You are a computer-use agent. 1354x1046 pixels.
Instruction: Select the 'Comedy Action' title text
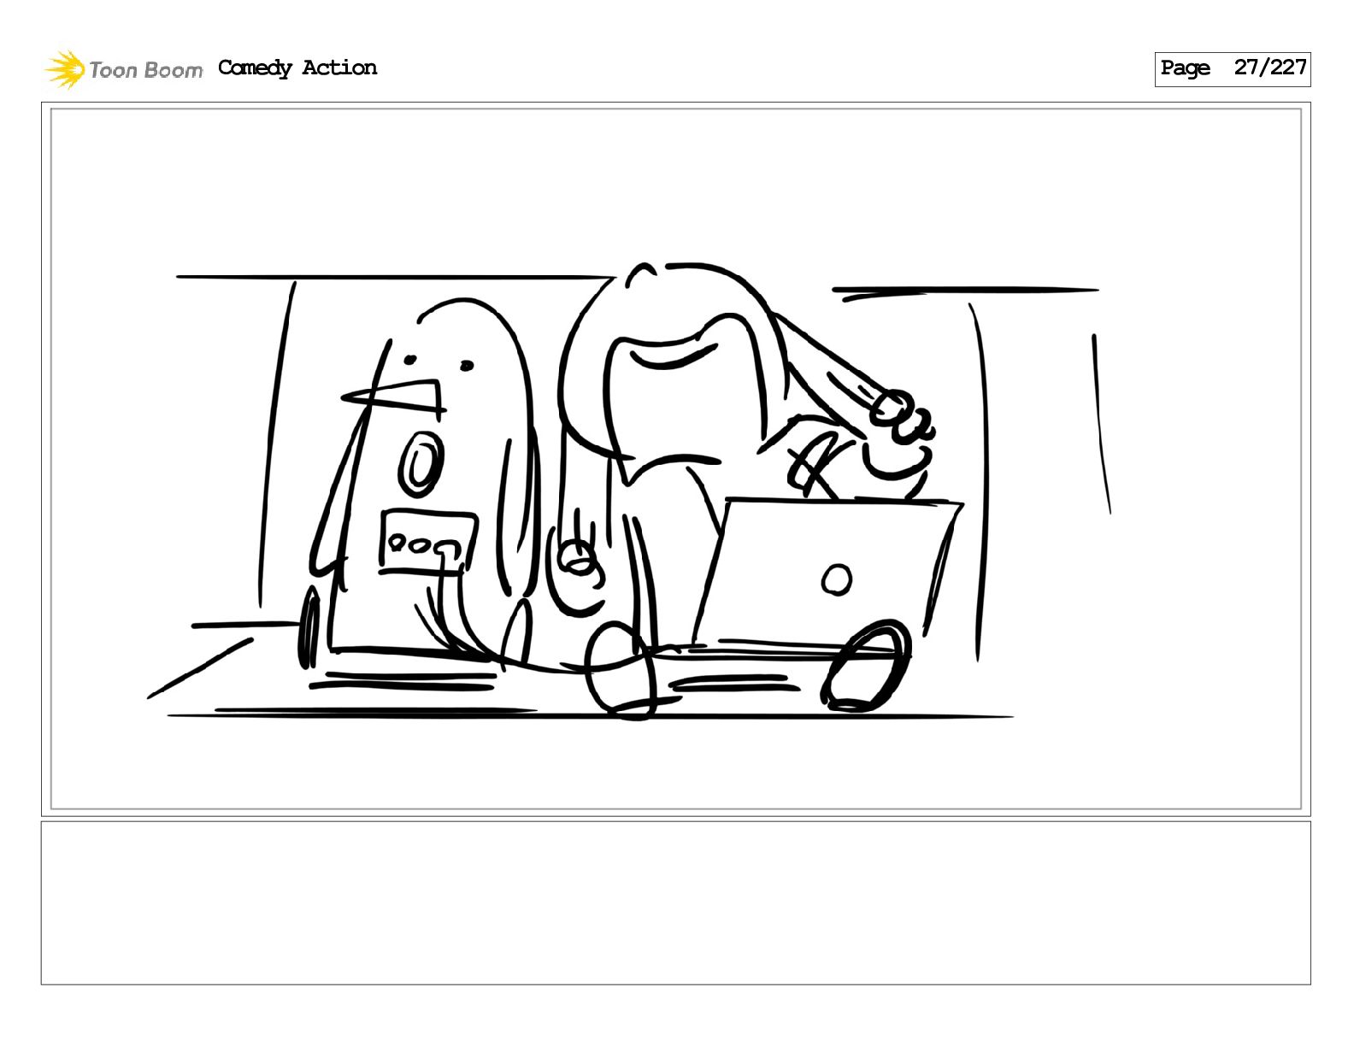point(297,68)
